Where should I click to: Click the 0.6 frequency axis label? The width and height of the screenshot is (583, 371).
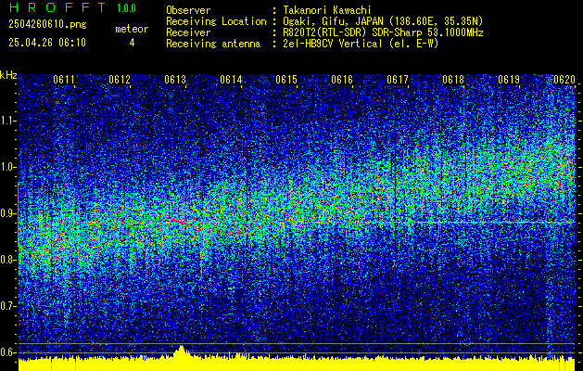8,352
